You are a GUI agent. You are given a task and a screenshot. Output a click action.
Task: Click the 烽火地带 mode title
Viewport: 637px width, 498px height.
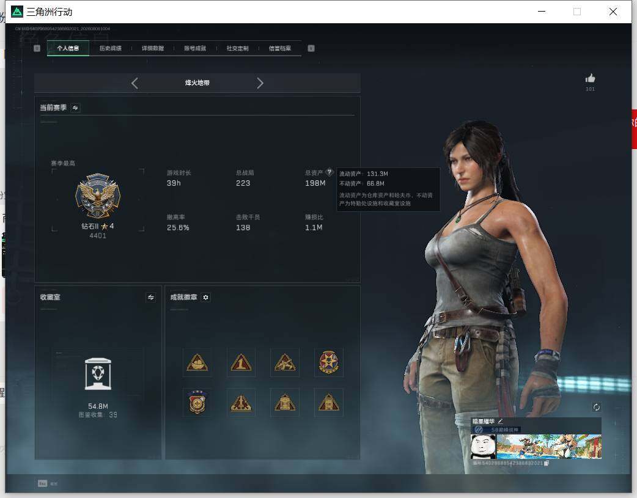[197, 83]
